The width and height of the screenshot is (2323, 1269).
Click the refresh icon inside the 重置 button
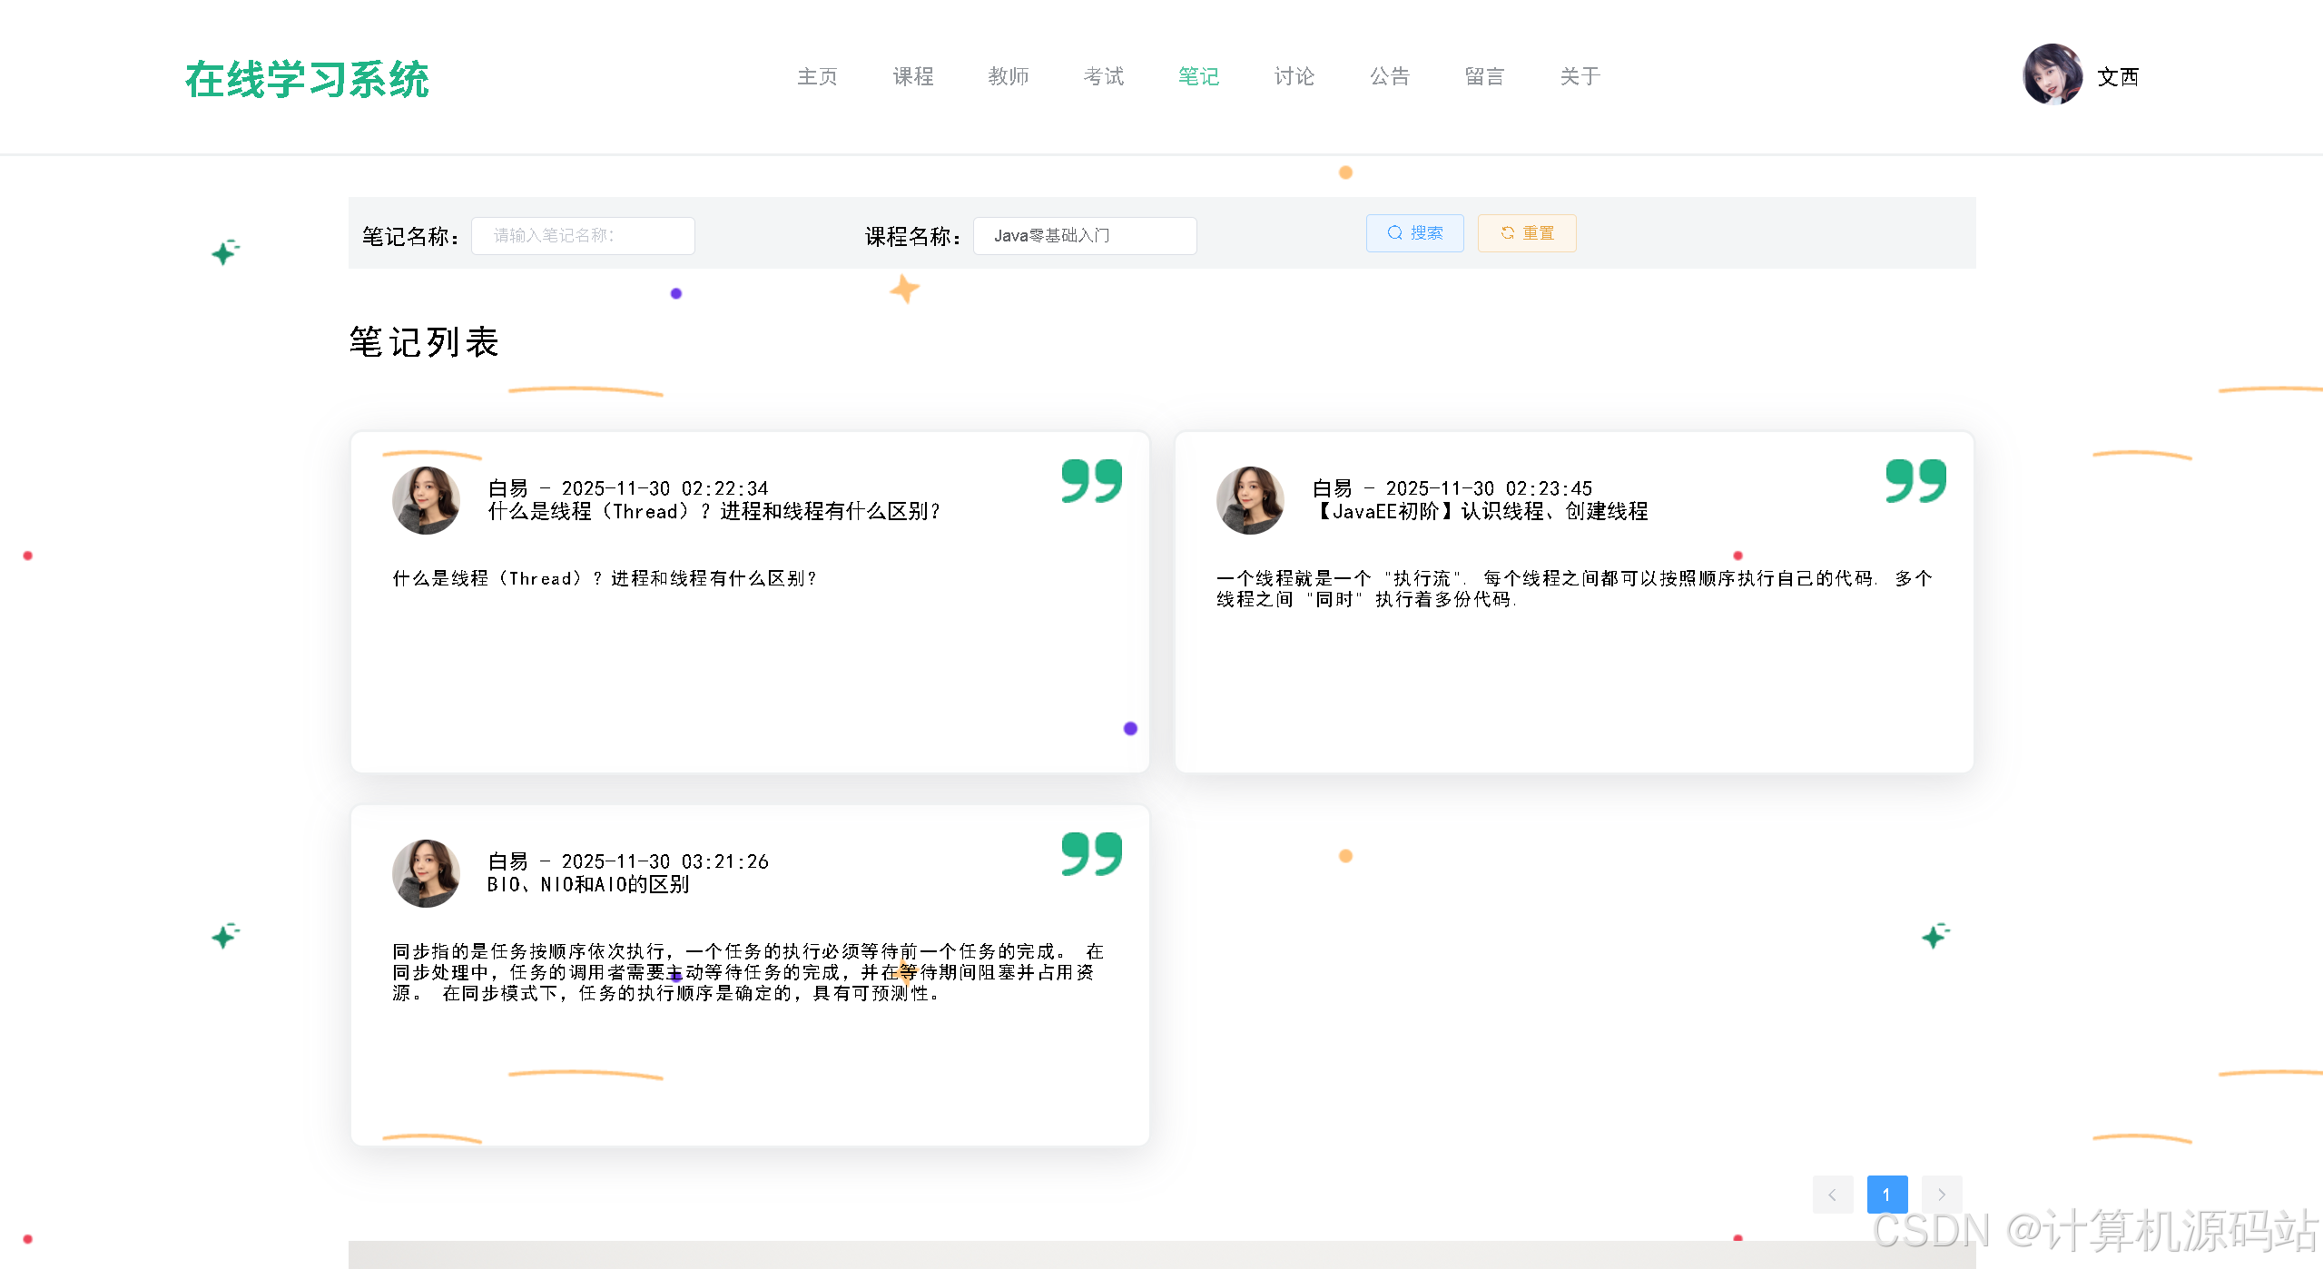1508,233
